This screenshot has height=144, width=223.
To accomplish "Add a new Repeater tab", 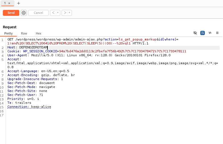I will [18, 3].
